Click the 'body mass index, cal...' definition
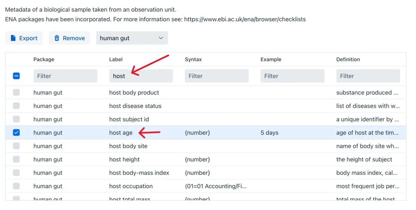The height and width of the screenshot is (210, 416). pos(367,173)
